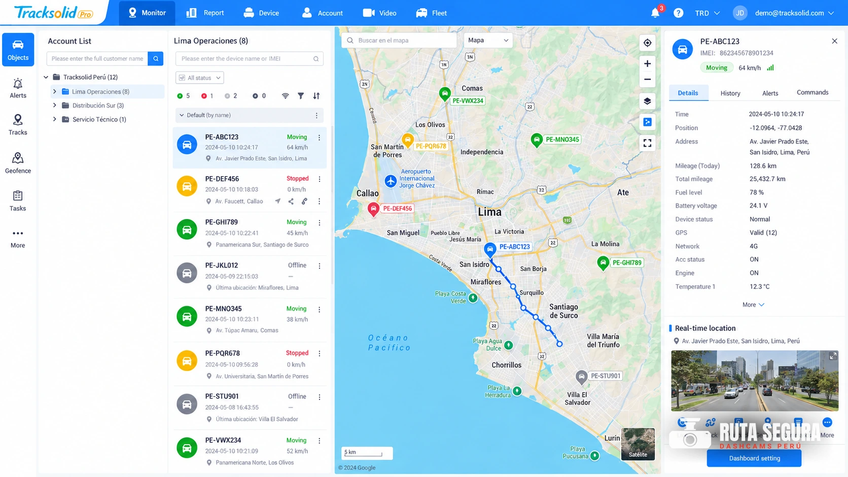Open the help question mark icon
This screenshot has width=848, height=477.
678,13
